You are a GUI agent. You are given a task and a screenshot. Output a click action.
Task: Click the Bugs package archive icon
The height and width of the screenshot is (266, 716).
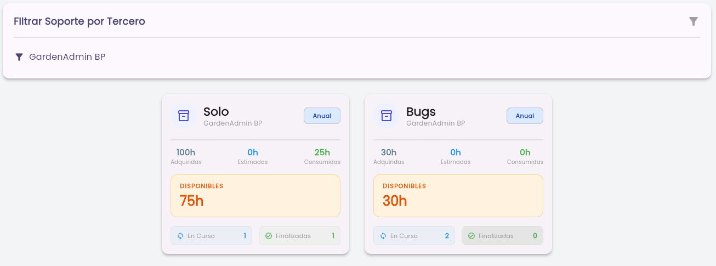[x=387, y=116]
